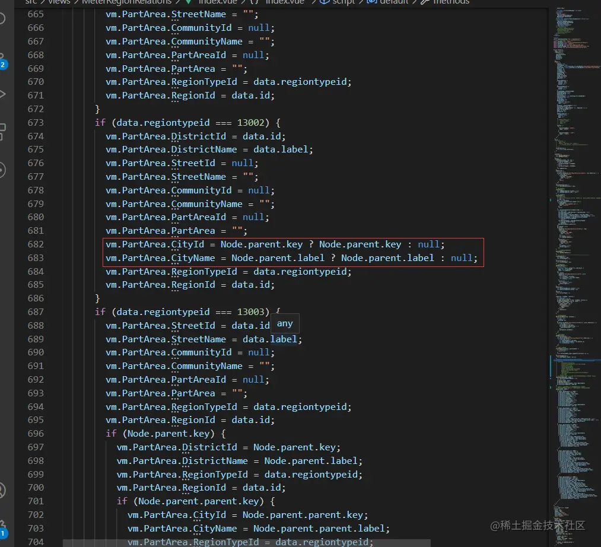
Task: Click 'vm.PartArea.DistrictId = Node.parent.key;' line
Action: [x=228, y=447]
